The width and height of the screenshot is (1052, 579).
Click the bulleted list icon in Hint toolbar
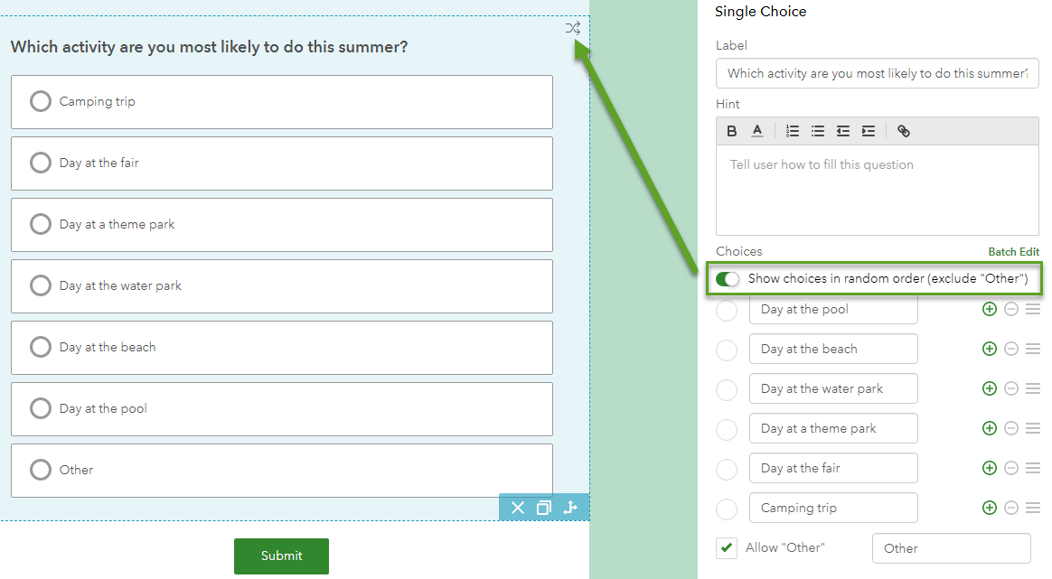click(x=818, y=130)
